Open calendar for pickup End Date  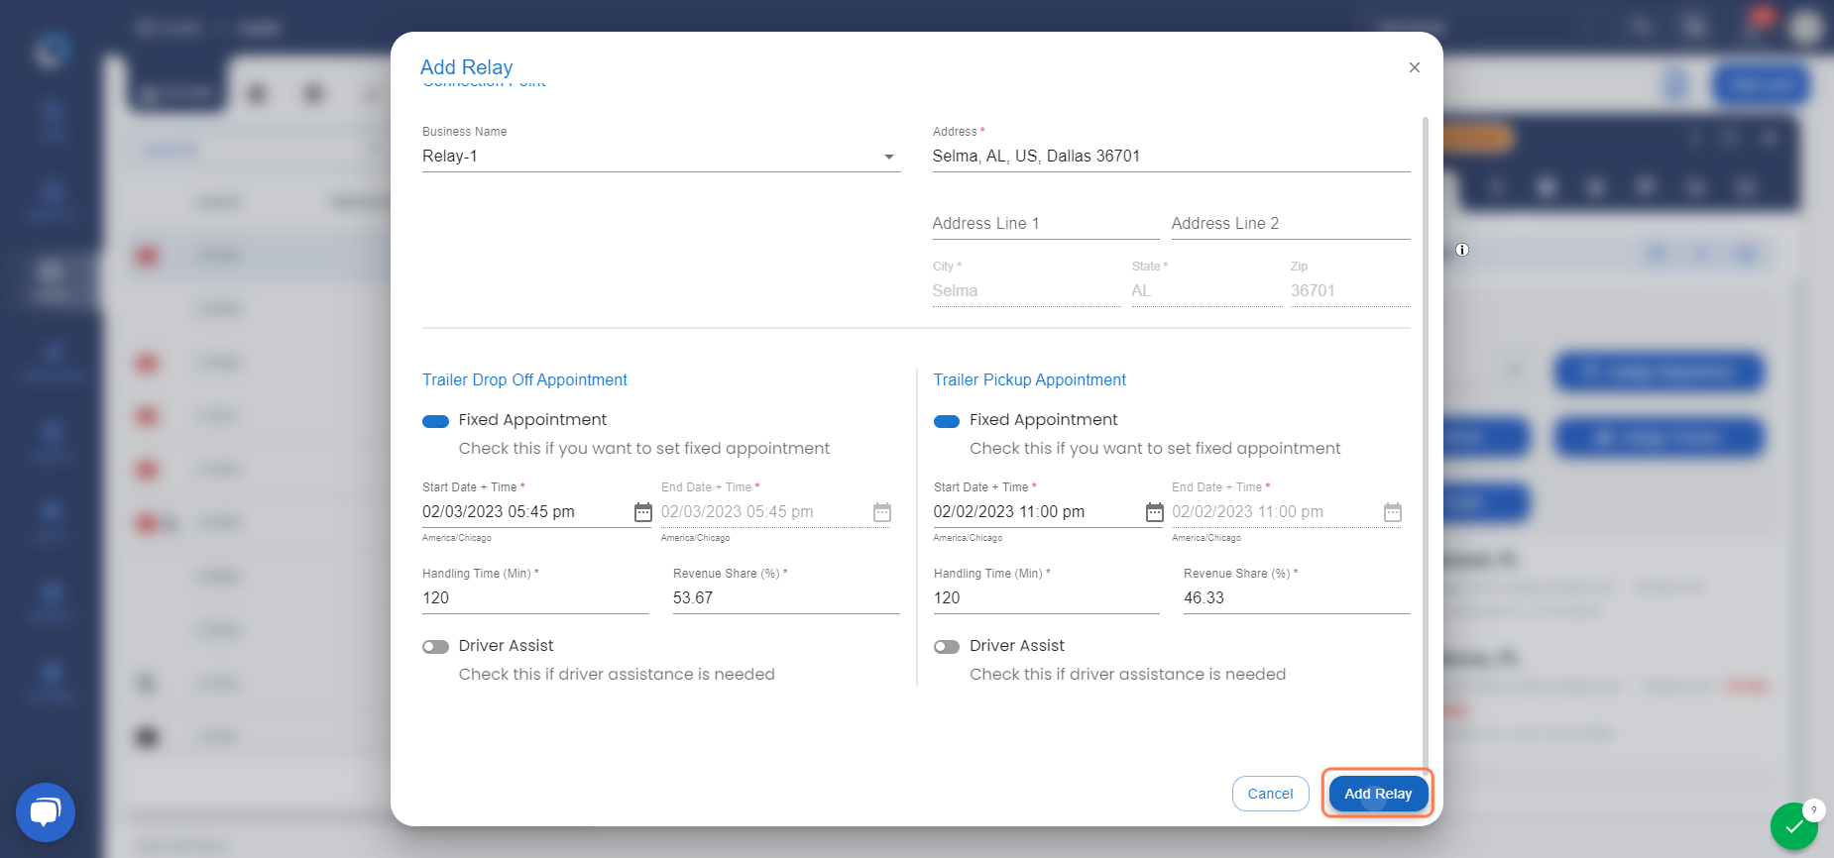(x=1393, y=512)
